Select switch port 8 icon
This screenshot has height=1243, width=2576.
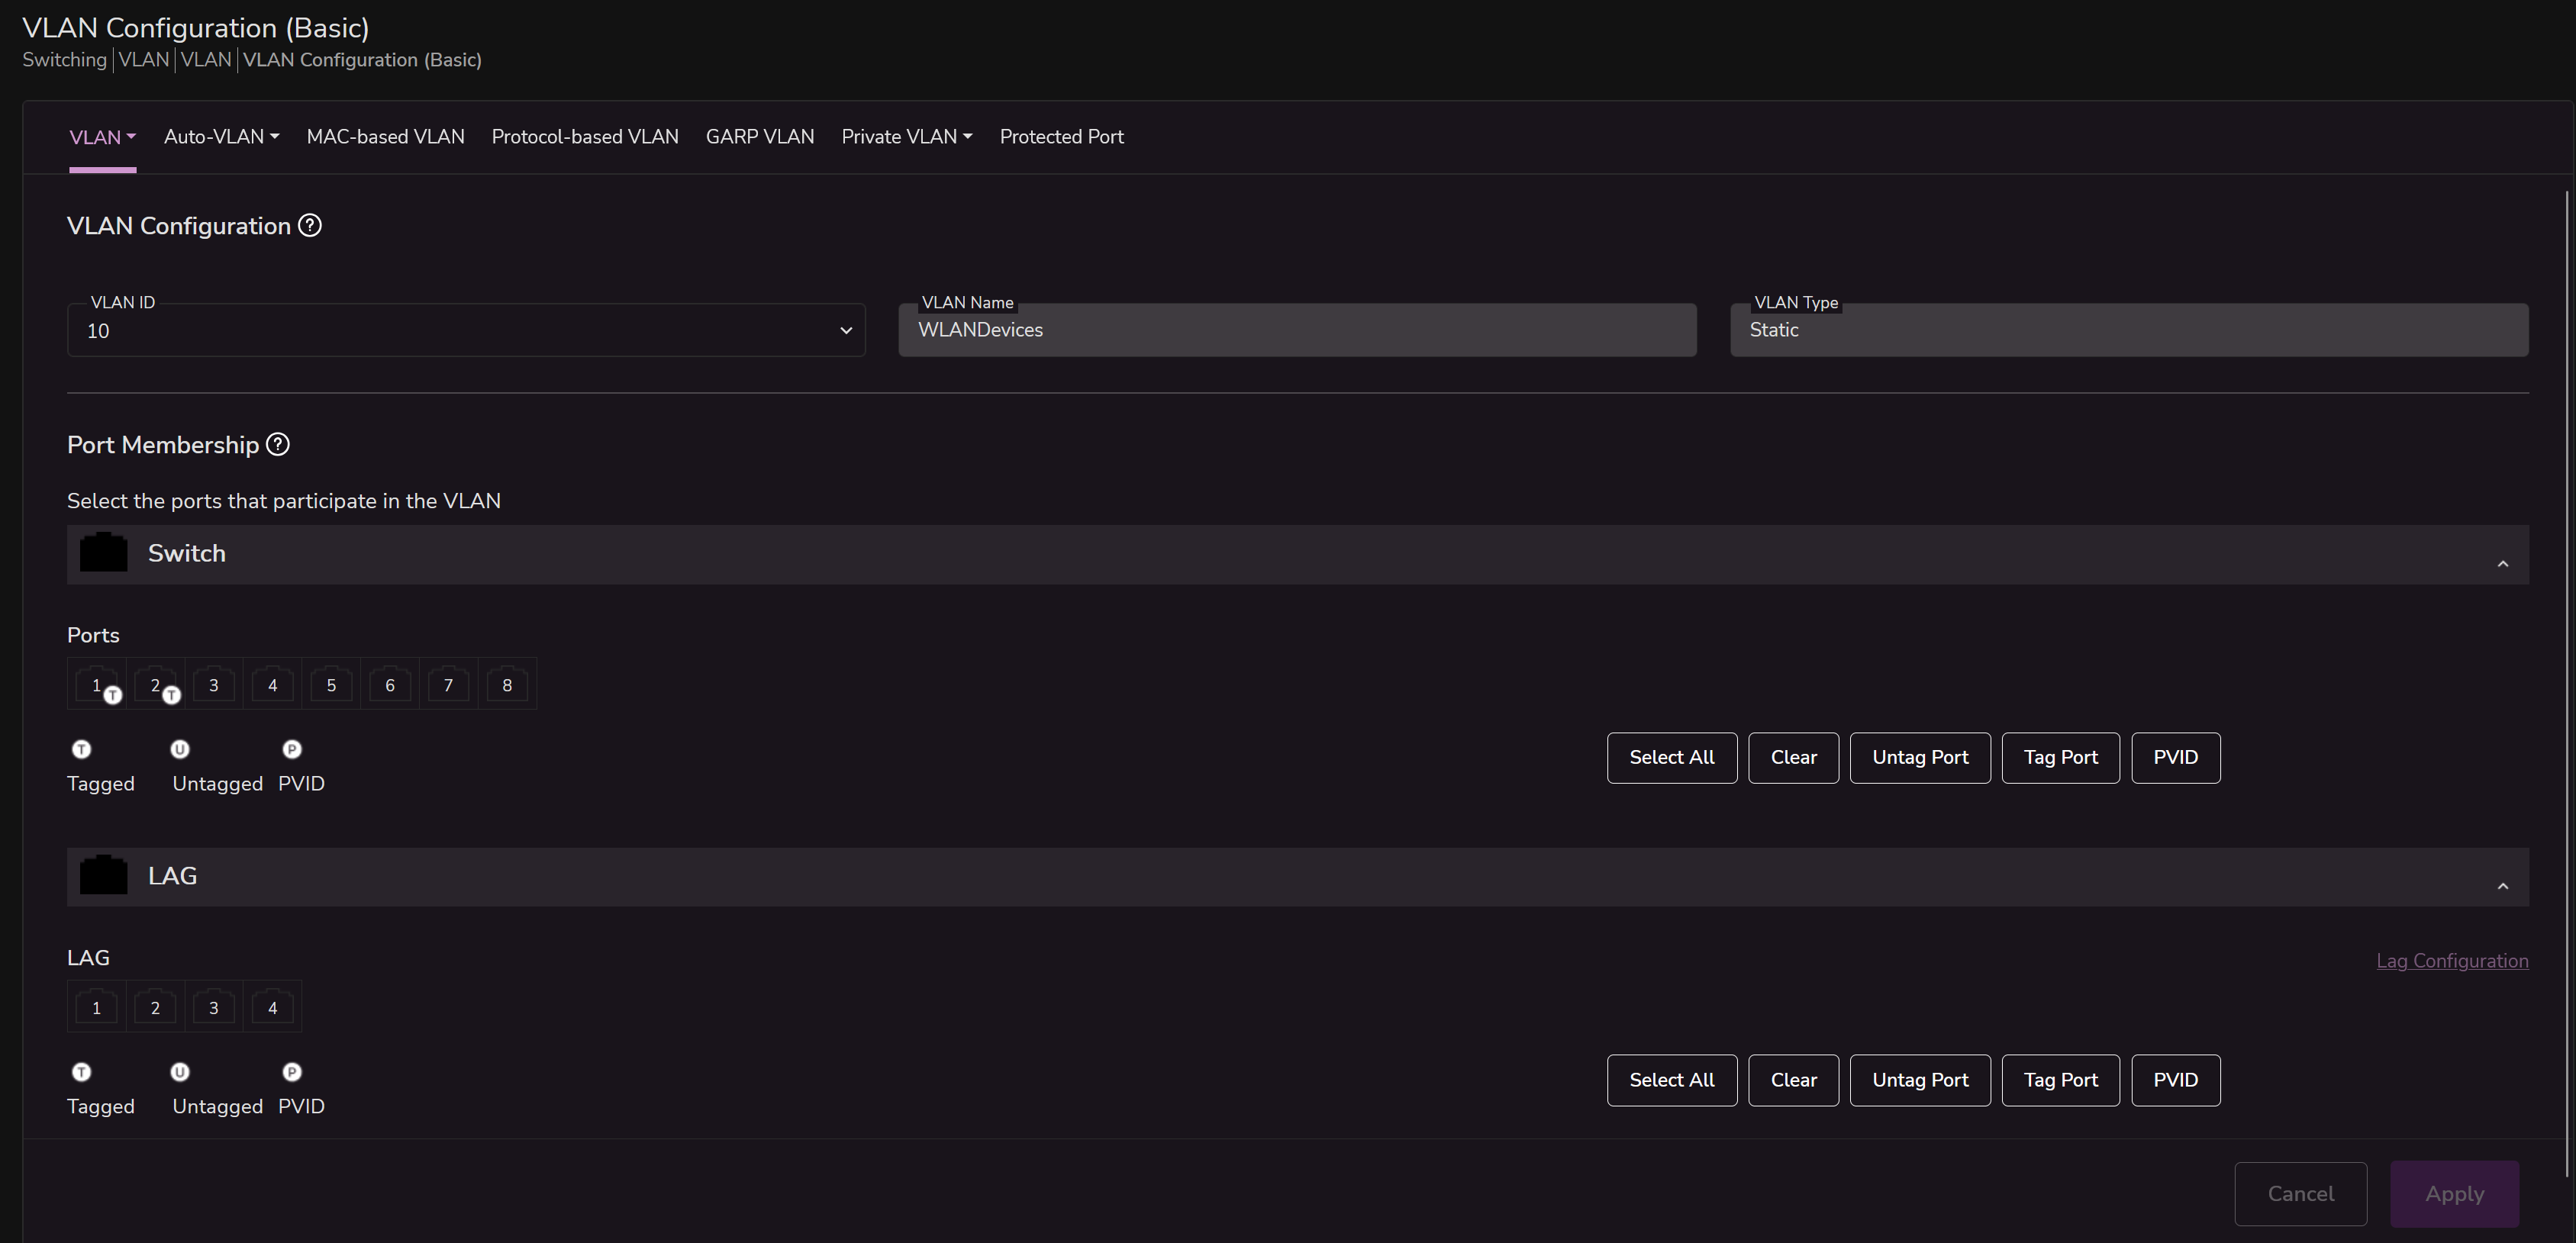(x=507, y=685)
